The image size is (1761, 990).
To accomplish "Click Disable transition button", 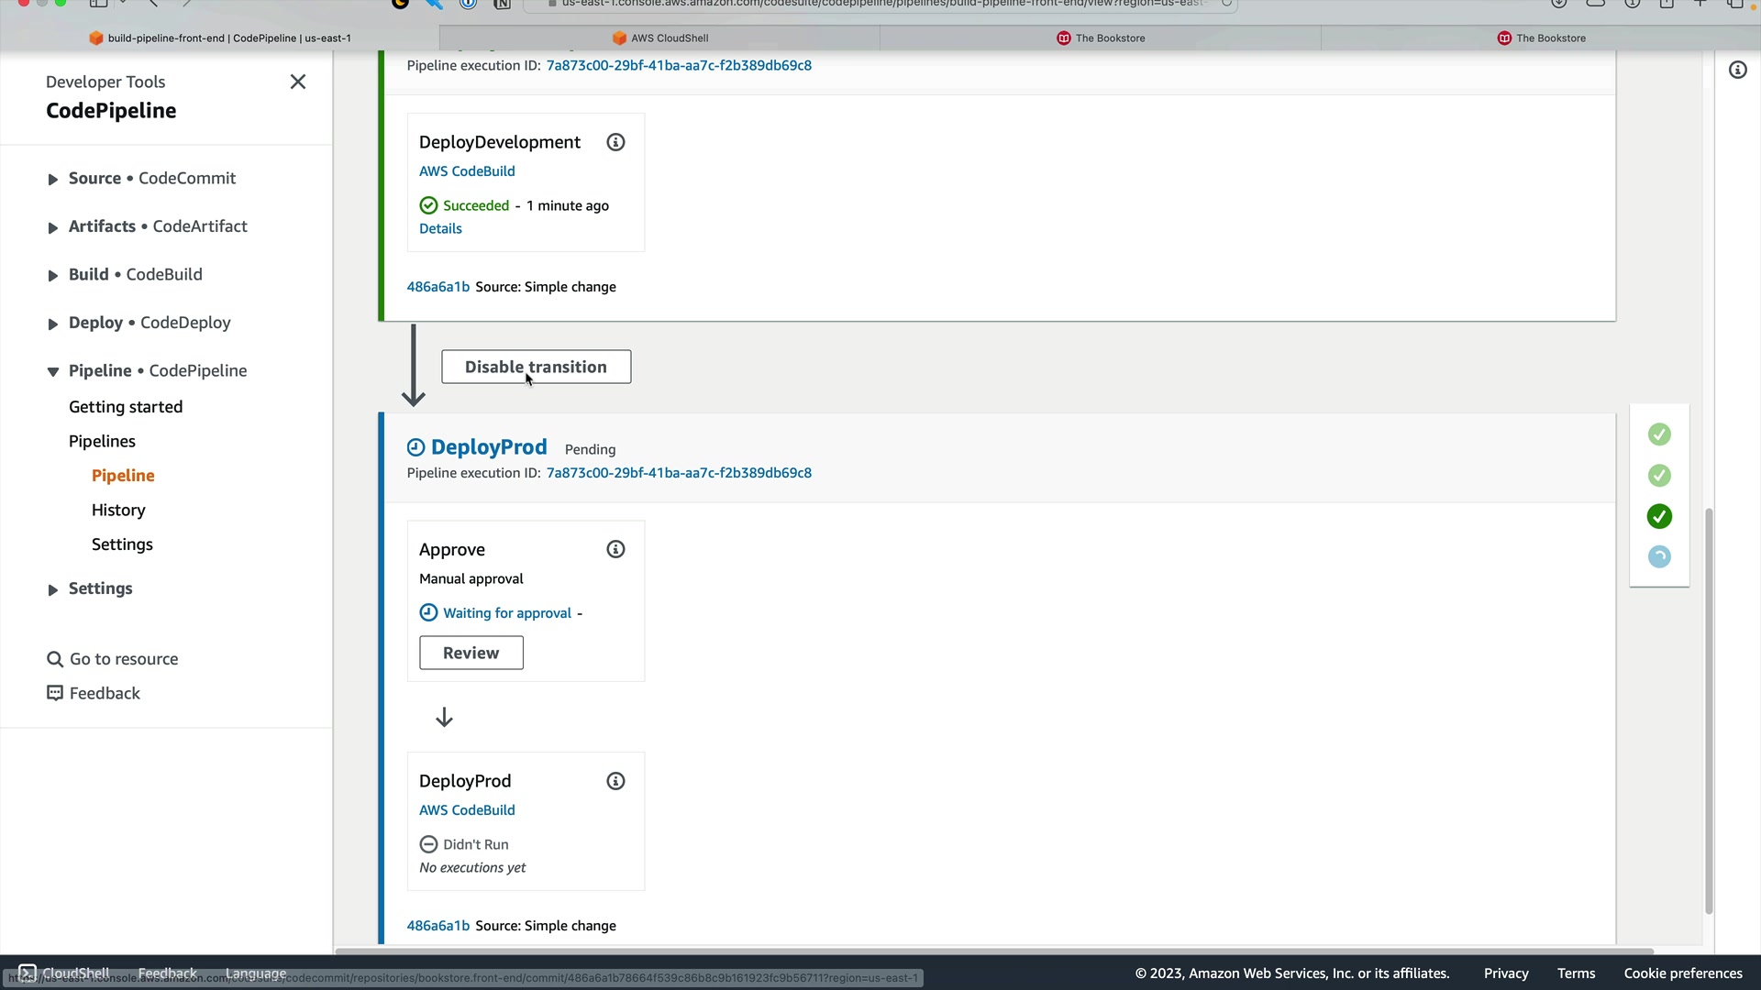I will click(x=536, y=367).
